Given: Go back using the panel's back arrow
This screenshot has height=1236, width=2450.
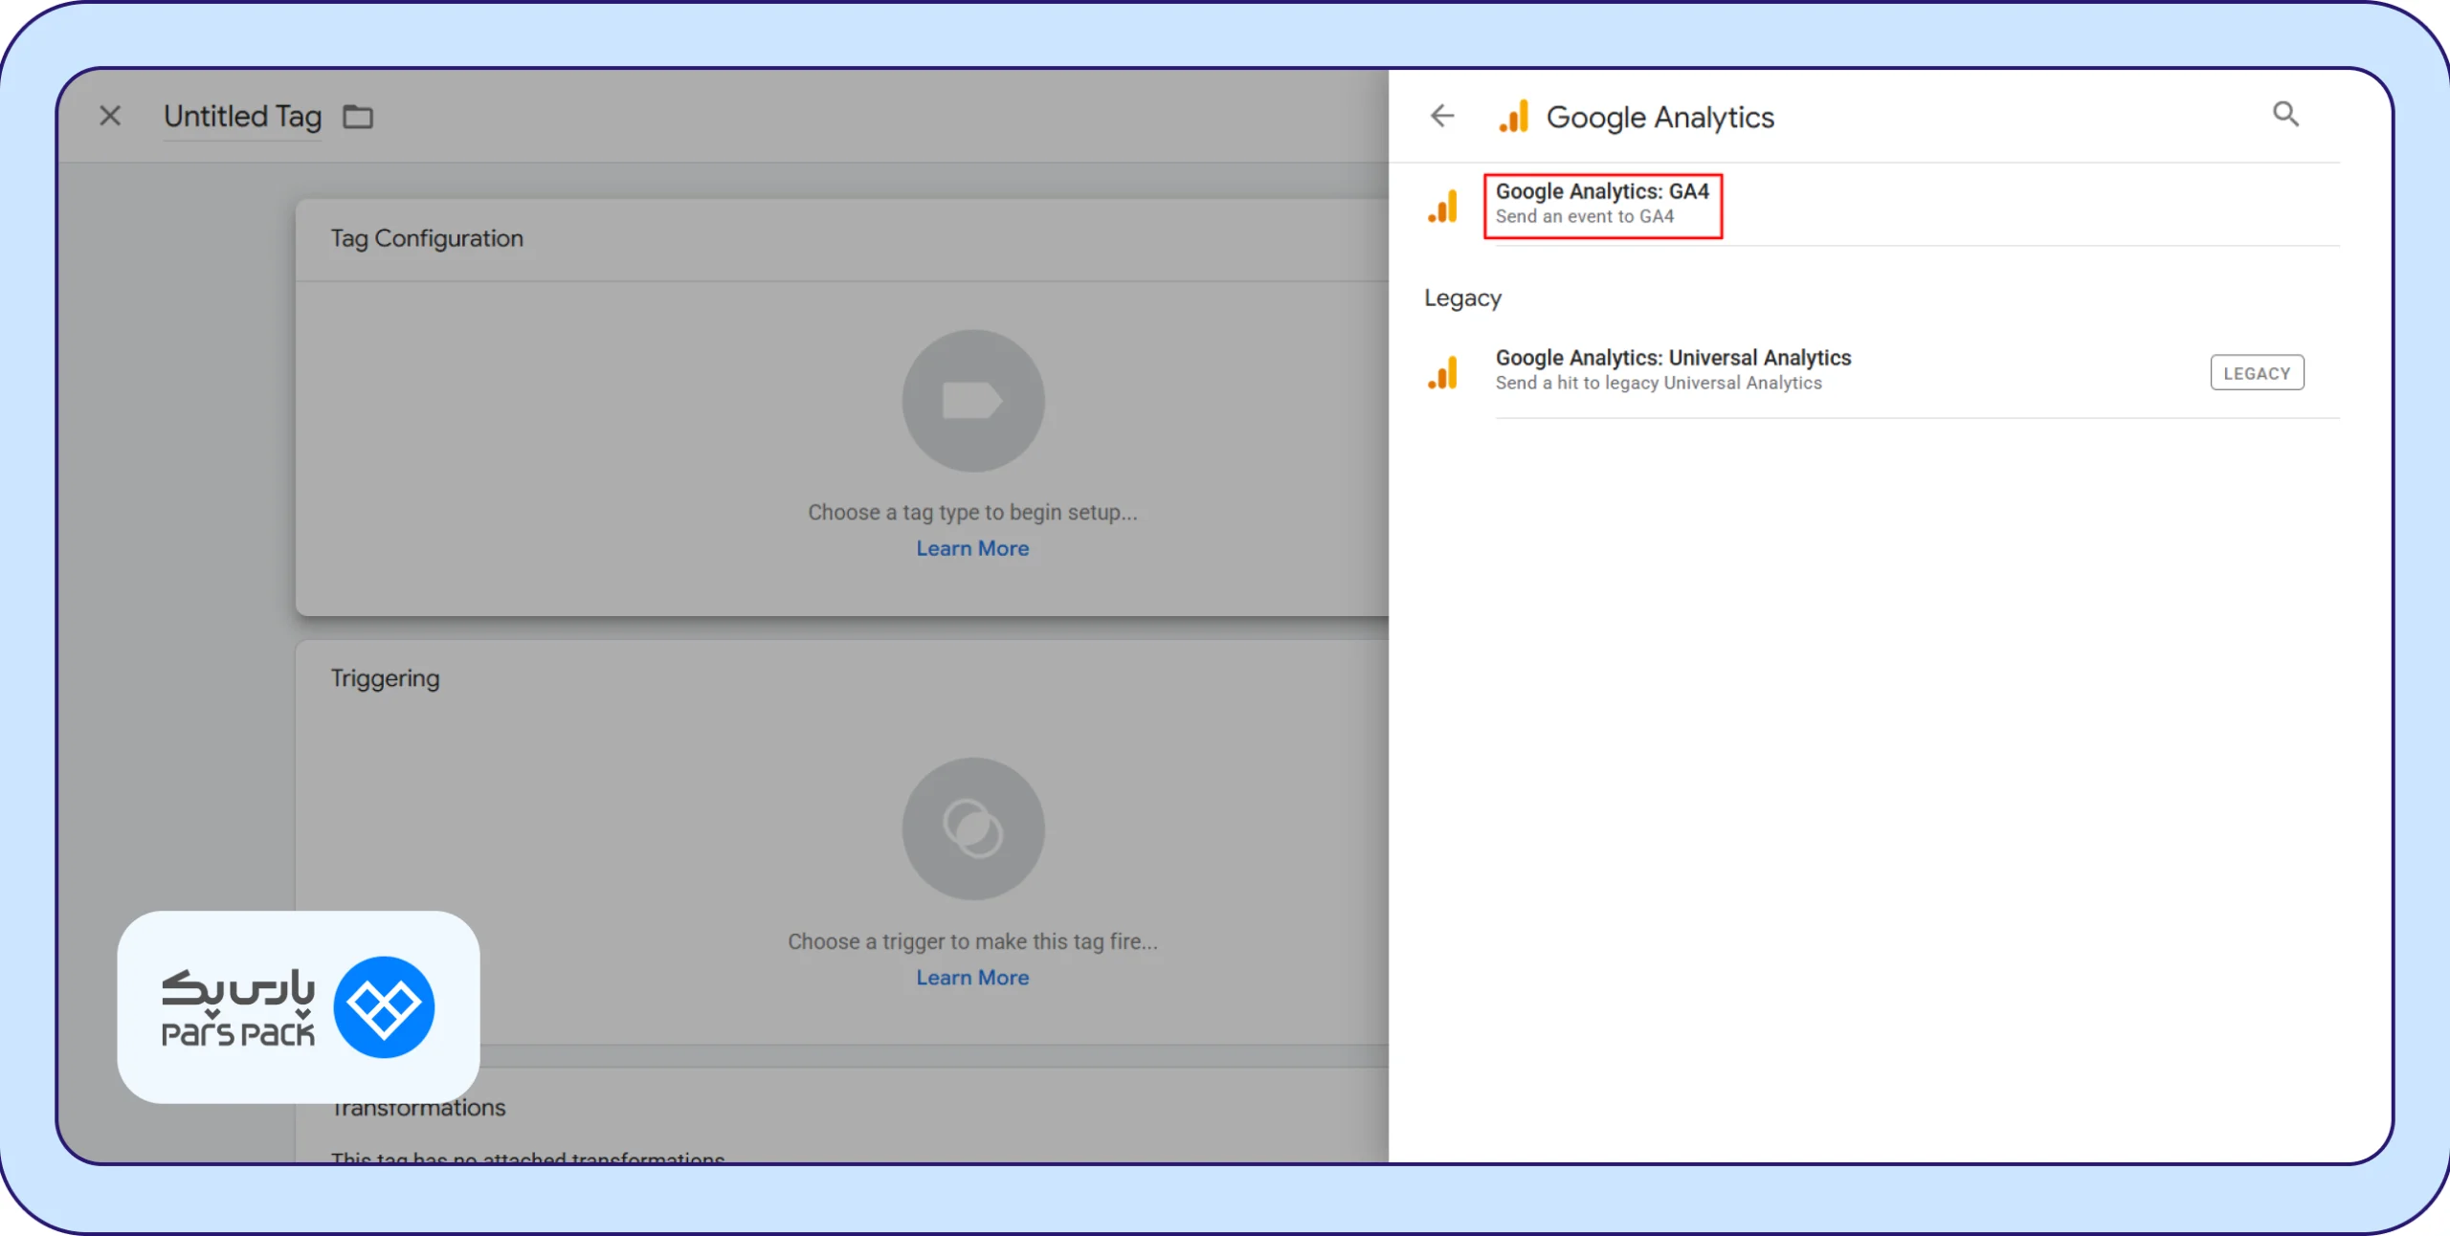Looking at the screenshot, I should (x=1442, y=116).
